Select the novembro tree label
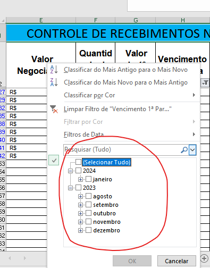Image resolution: width=210 pixels, height=268 pixels. (x=107, y=222)
